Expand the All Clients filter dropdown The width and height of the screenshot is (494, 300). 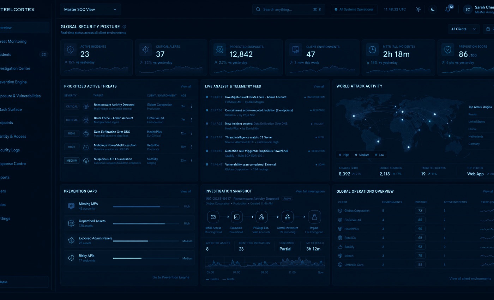pyautogui.click(x=463, y=29)
